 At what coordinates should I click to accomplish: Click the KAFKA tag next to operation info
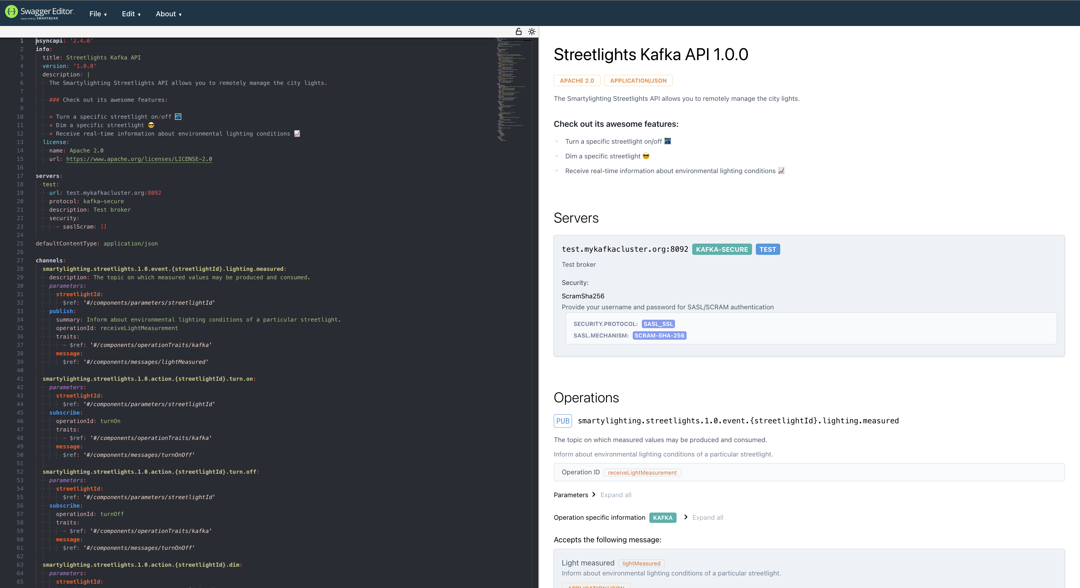point(662,518)
